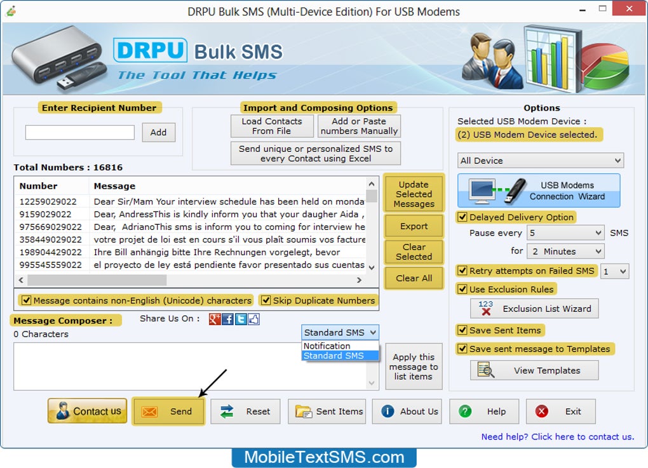Click the computer and USB modem wizard icon
648x468 pixels.
(499, 191)
